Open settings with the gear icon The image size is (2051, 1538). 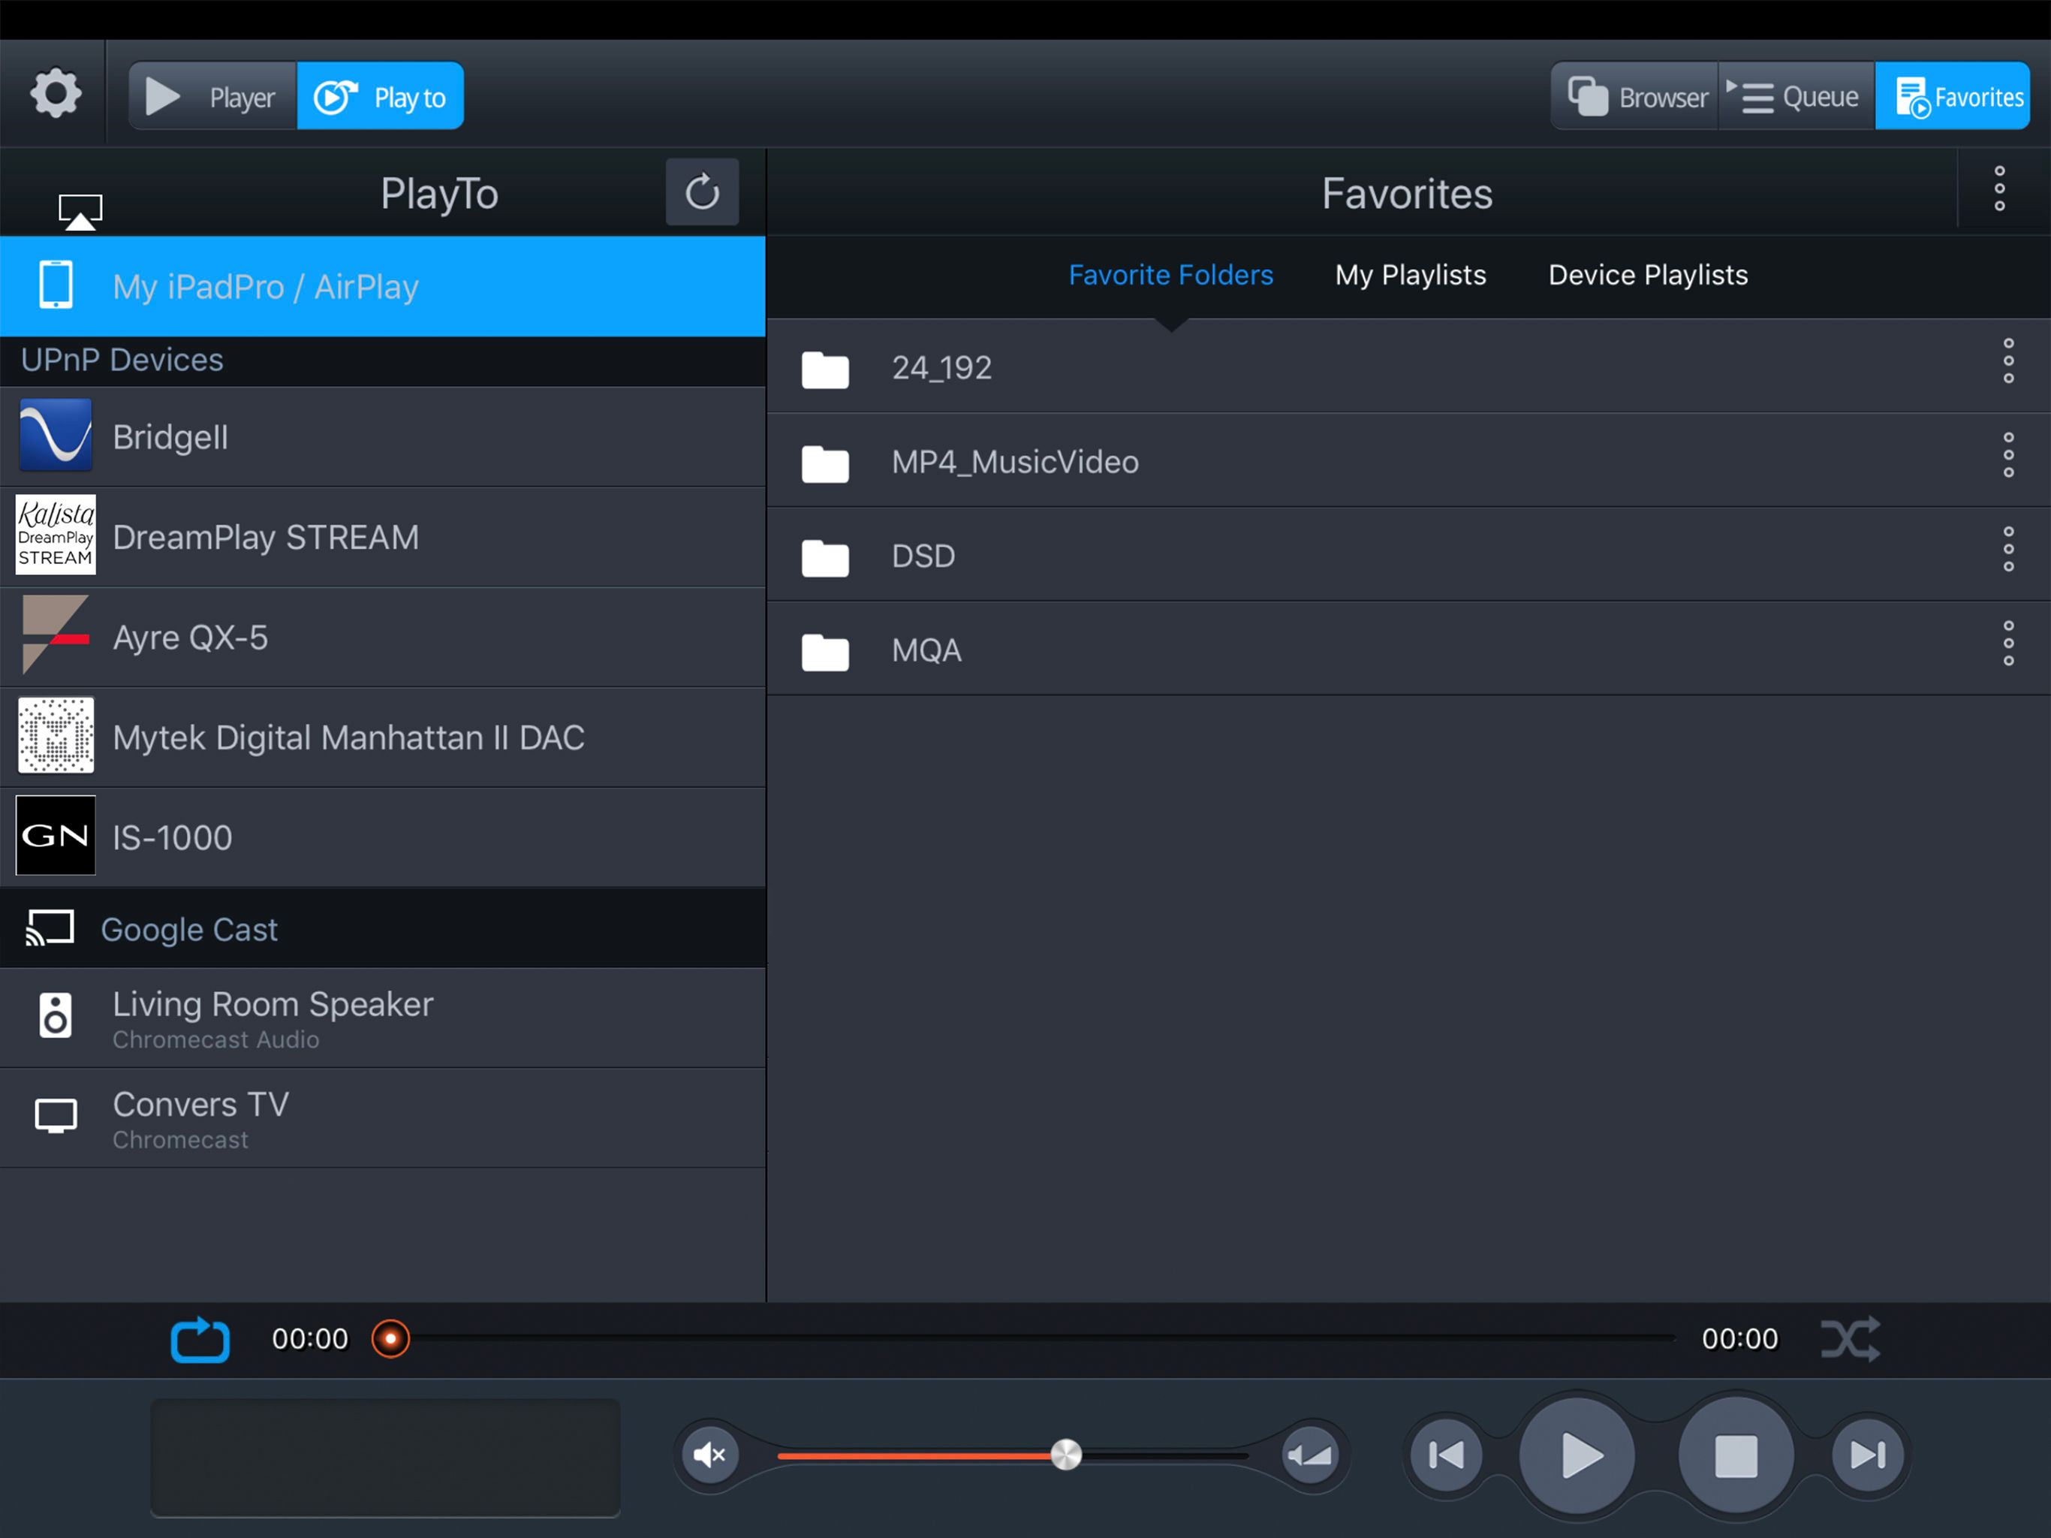[x=56, y=94]
